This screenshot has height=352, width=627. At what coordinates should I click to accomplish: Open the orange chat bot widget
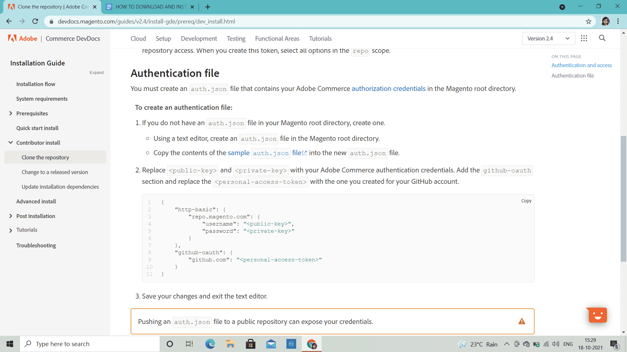[597, 315]
